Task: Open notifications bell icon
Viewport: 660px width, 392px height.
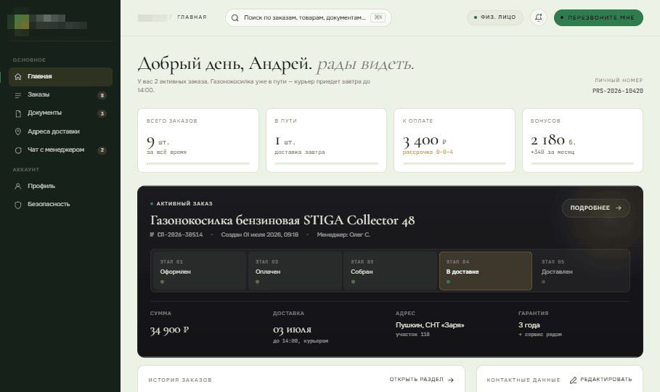Action: [x=538, y=17]
